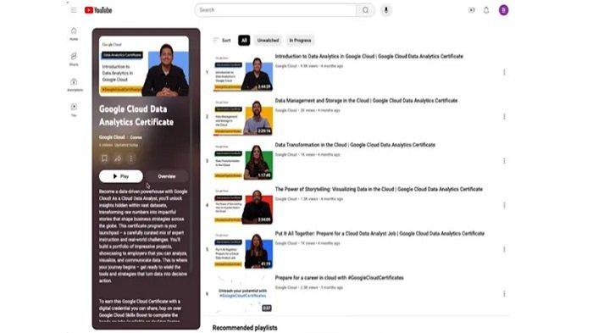The width and height of the screenshot is (593, 333).
Task: Open options for Power of Storytelling video
Action: pyautogui.click(x=504, y=205)
